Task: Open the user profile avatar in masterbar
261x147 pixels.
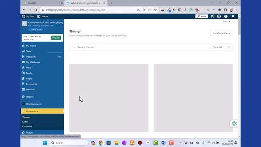Action: pyautogui.click(x=219, y=16)
